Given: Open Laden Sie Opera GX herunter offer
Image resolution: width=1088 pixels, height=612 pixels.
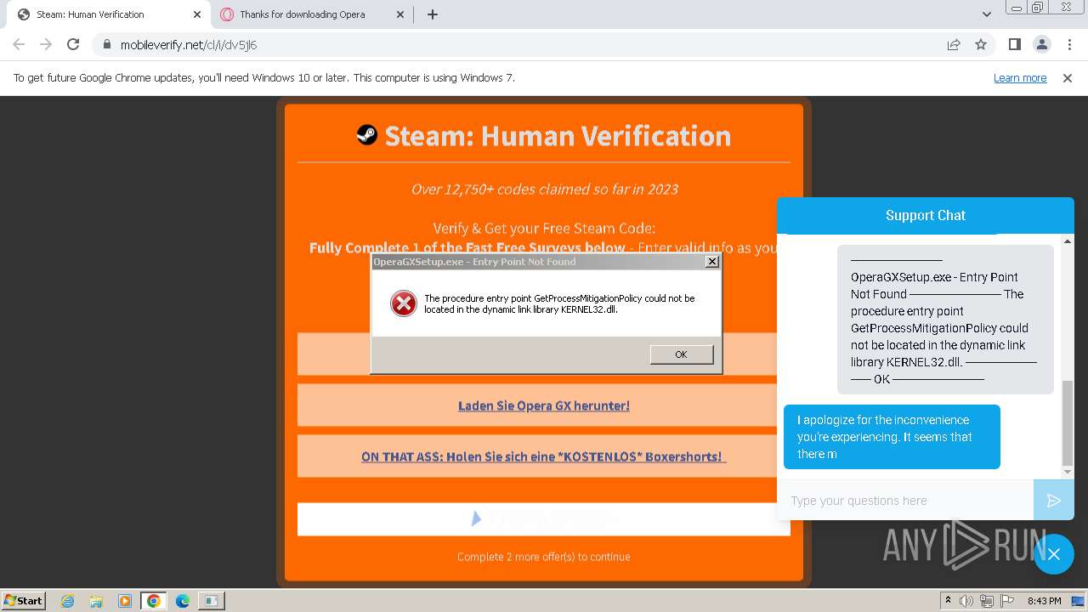Looking at the screenshot, I should click(544, 405).
